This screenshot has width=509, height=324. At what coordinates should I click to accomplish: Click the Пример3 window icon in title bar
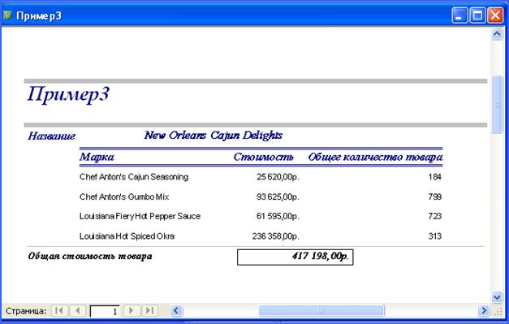[x=7, y=15]
